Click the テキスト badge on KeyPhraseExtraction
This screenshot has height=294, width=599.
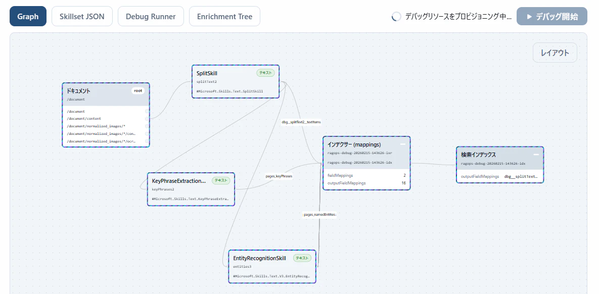(x=221, y=181)
